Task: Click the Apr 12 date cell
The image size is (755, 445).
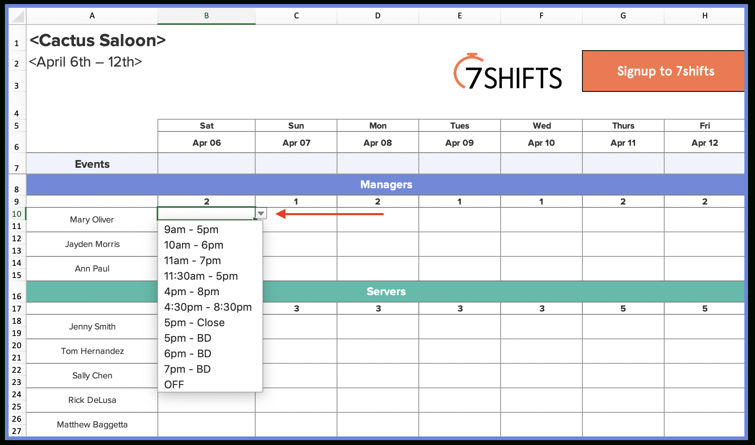Action: coord(704,142)
